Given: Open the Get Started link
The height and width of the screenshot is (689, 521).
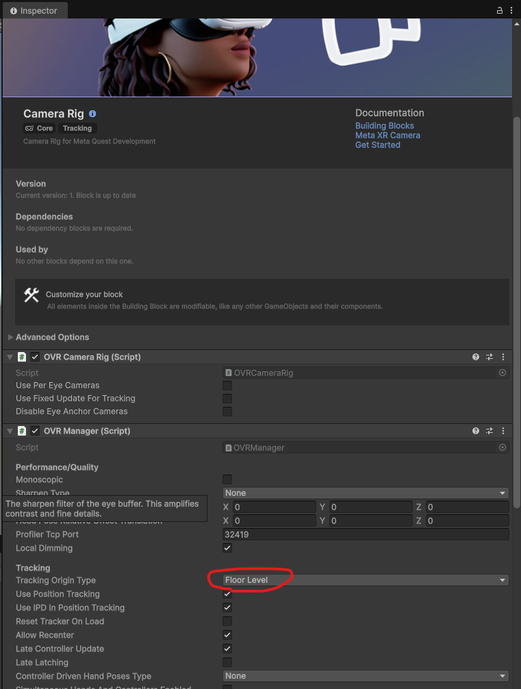Looking at the screenshot, I should click(377, 145).
